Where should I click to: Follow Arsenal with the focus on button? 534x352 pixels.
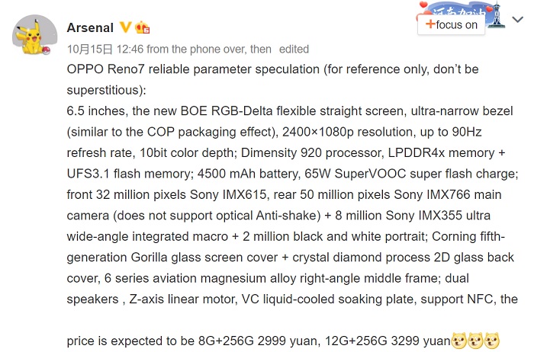click(452, 24)
